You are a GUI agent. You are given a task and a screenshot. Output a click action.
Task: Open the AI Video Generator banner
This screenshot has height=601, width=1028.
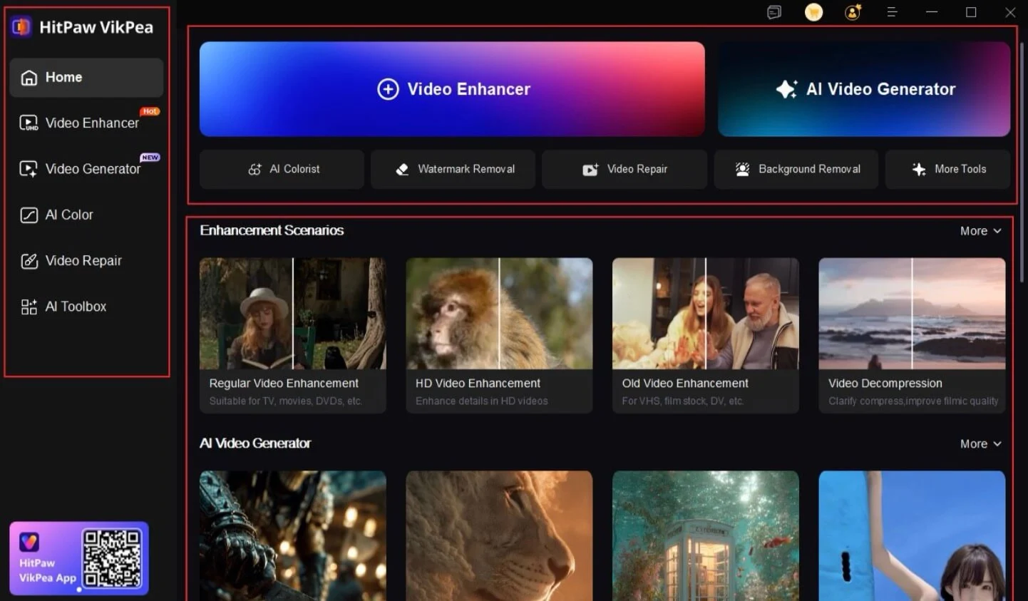tap(864, 89)
